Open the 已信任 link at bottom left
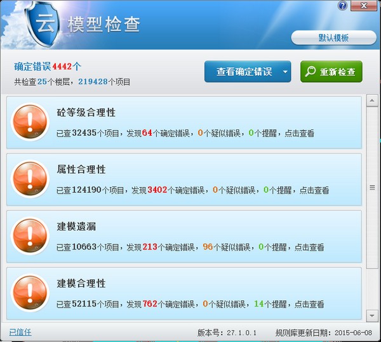 point(20,332)
